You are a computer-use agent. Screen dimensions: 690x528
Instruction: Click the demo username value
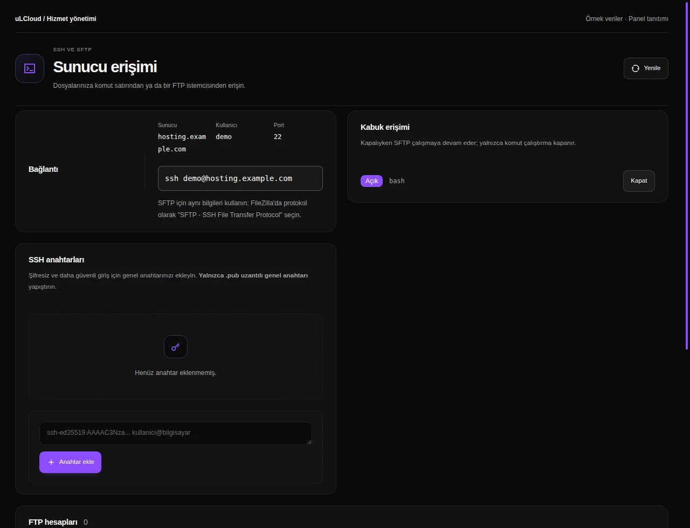[224, 137]
